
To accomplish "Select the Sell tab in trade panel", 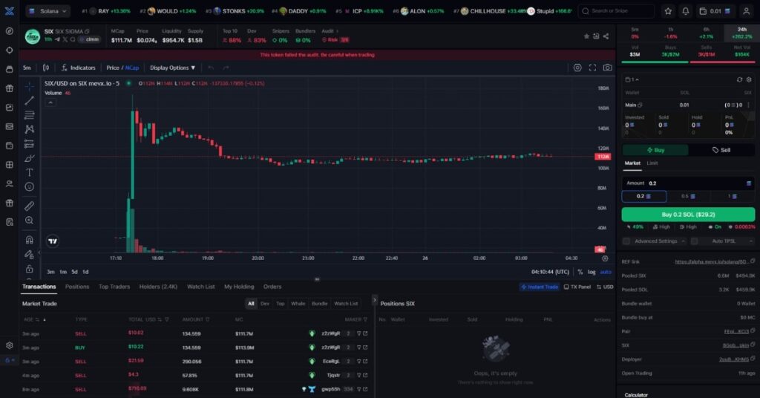I will pyautogui.click(x=721, y=150).
